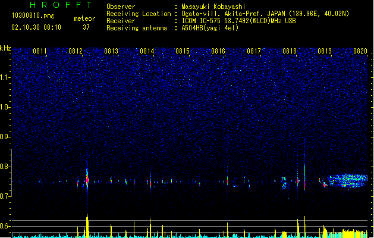The width and height of the screenshot is (374, 238).
Task: Select the Ogata-vill. Akita-Pref. JAPAN location text
Action: click(x=265, y=14)
